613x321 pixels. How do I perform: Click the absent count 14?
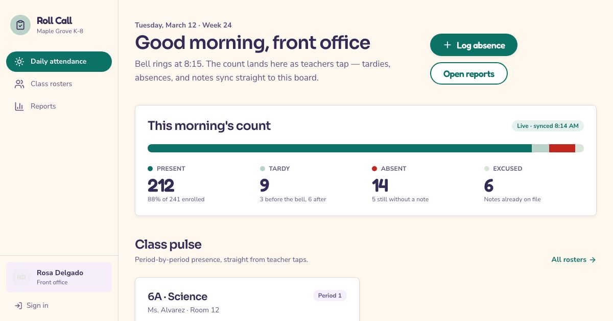(x=380, y=185)
